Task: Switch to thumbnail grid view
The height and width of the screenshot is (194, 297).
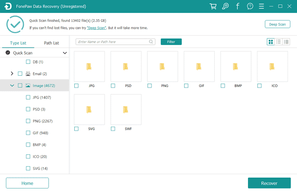Action: [x=271, y=42]
